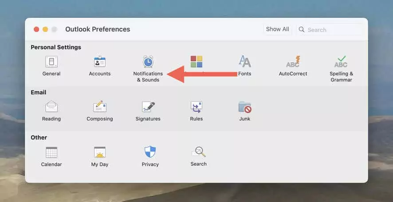Open Calendar grid icon
Viewport: 393px width, 202px height.
click(x=51, y=152)
